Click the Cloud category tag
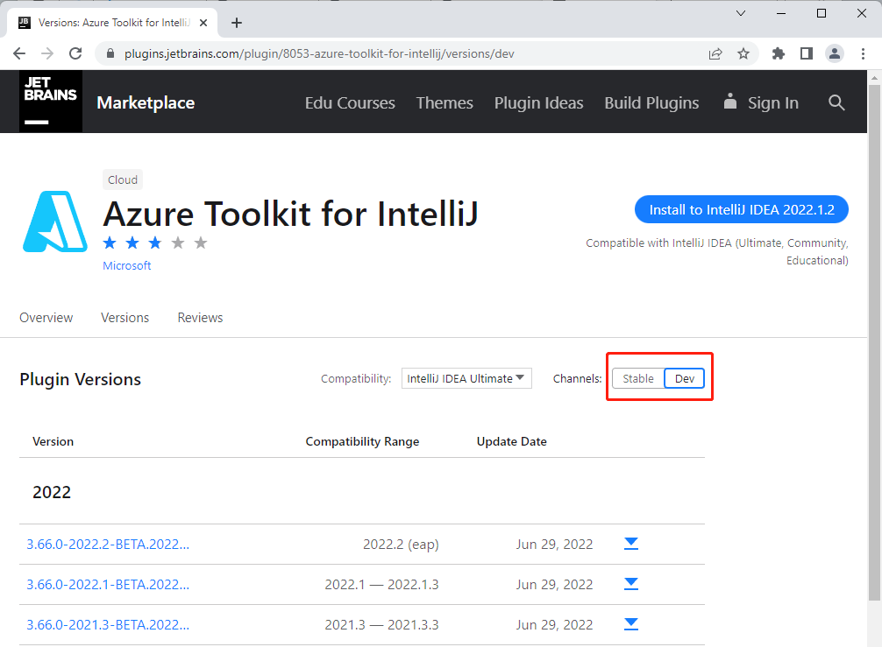 123,179
